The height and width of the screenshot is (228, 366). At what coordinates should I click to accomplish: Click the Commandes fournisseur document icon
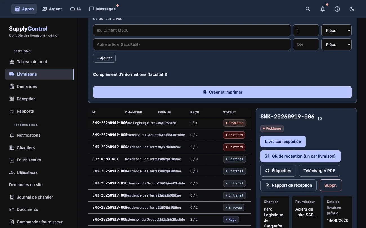[12, 222]
